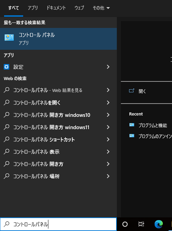The height and width of the screenshot is (231, 172).
Task: Expand the arrow for コントロールパネルを開く
Action: click(x=108, y=103)
